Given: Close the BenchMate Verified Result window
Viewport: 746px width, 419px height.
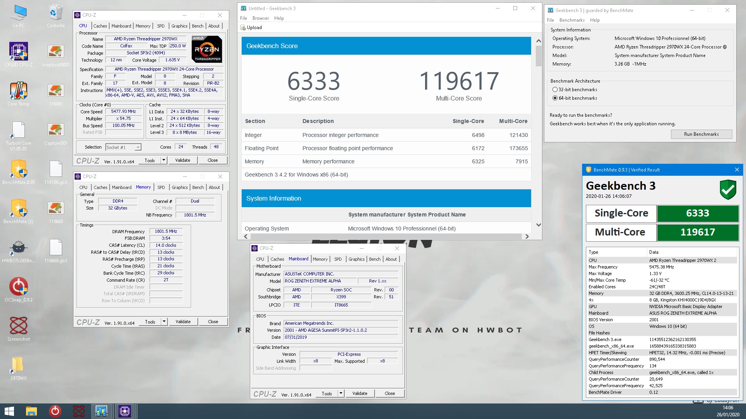Looking at the screenshot, I should point(737,170).
